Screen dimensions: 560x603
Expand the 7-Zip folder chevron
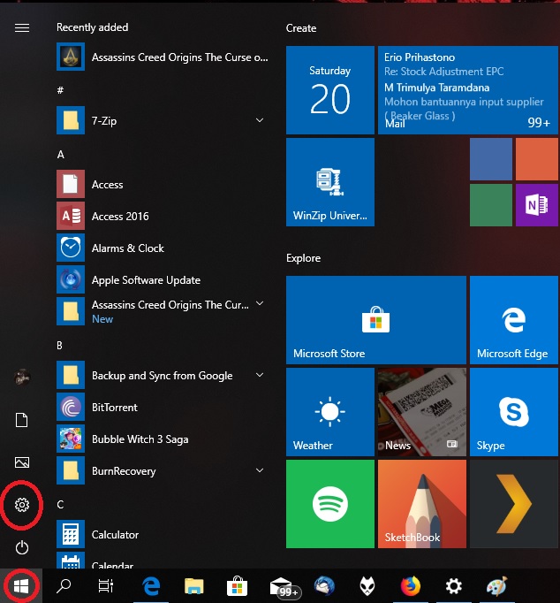pos(260,120)
